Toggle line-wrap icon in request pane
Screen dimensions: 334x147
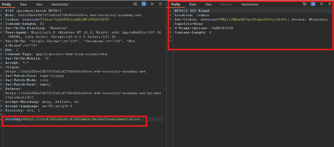pos(144,4)
